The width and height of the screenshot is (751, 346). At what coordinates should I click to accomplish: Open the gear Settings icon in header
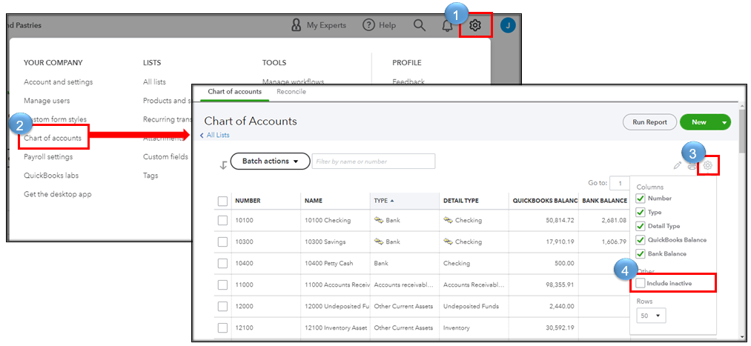[x=475, y=25]
